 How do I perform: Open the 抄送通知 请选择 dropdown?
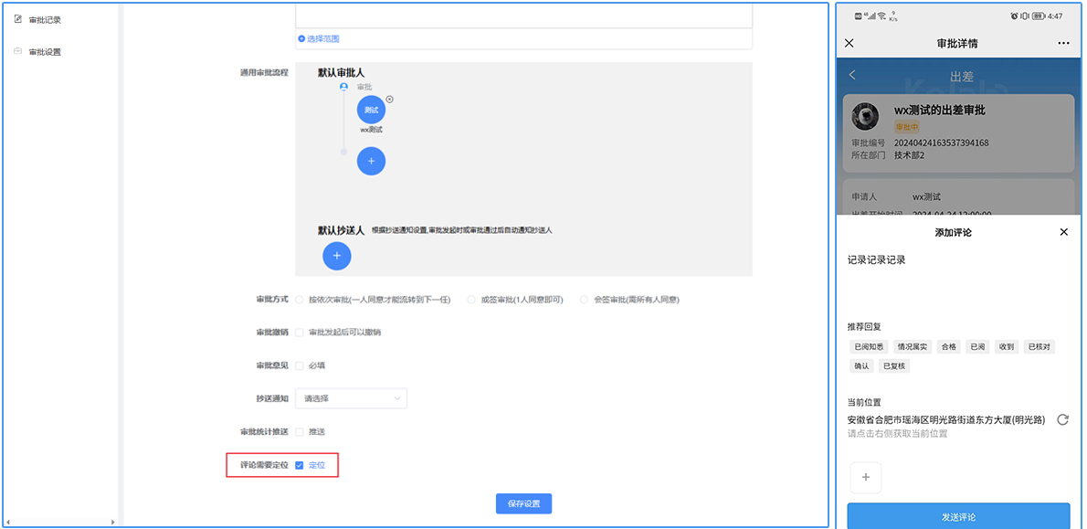[352, 398]
